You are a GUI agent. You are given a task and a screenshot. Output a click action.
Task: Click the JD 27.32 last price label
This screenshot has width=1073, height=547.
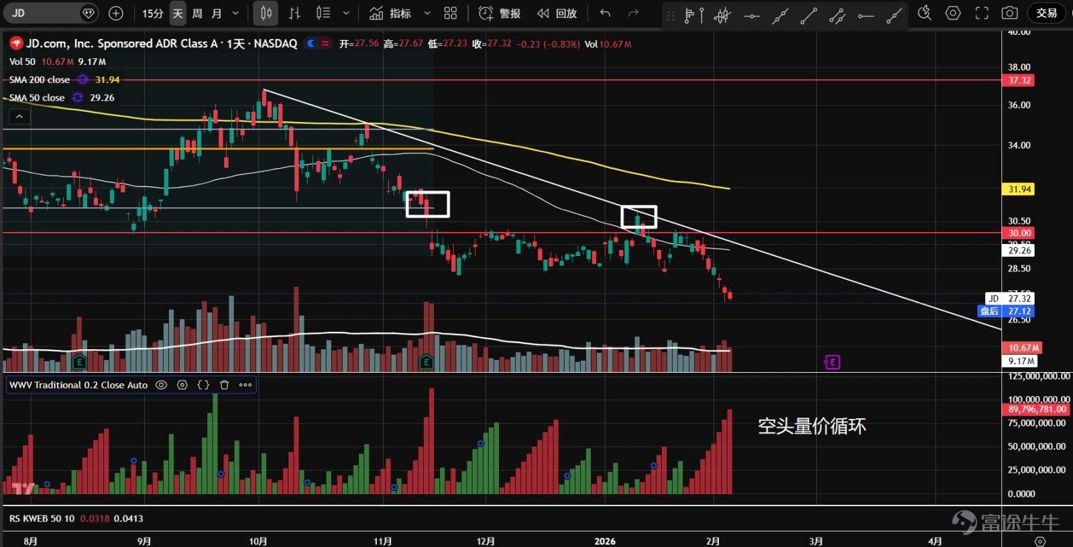coord(1009,298)
